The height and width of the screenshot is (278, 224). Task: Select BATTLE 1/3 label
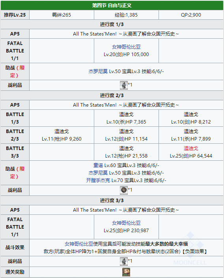pyautogui.click(x=15, y=118)
